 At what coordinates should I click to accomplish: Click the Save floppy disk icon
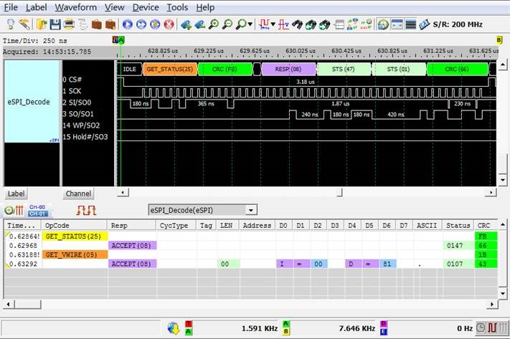55,24
